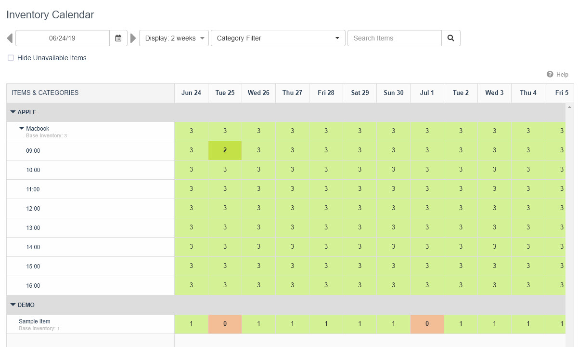
Task: Select the Jun 24 column header
Action: point(191,93)
